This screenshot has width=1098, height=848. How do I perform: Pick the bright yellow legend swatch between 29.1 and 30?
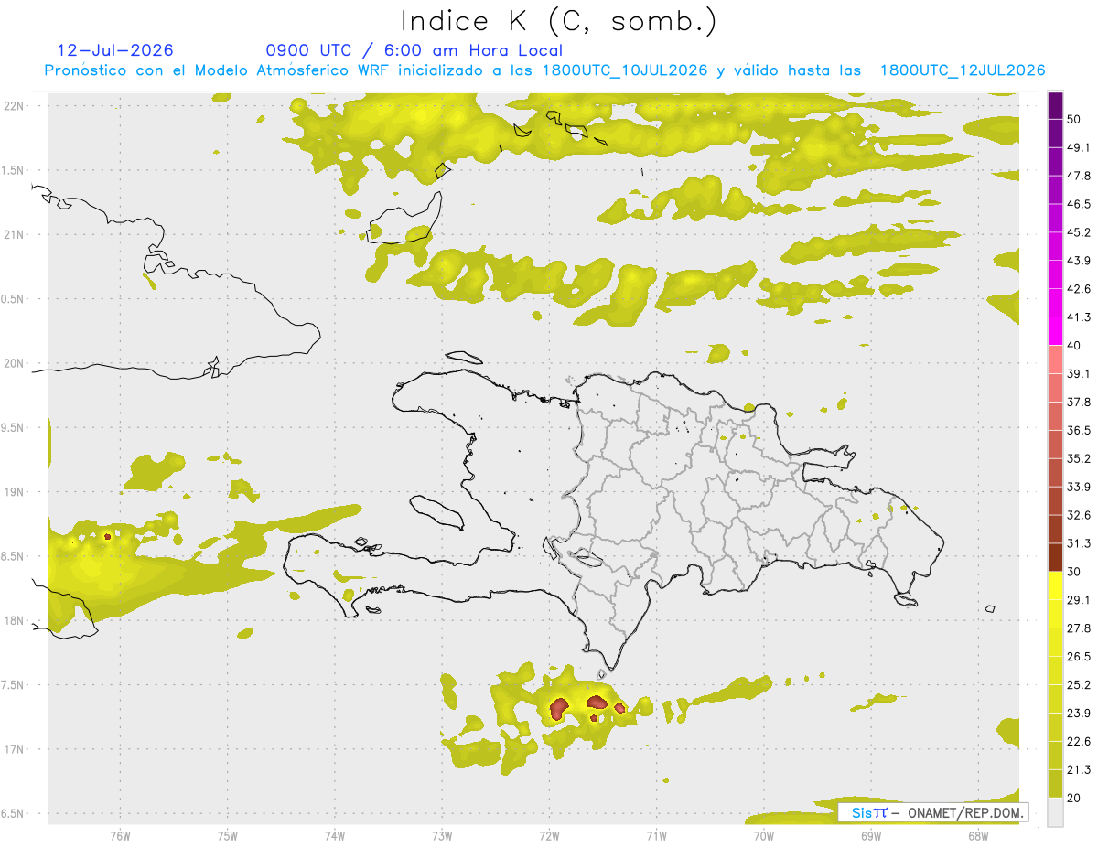click(1055, 585)
